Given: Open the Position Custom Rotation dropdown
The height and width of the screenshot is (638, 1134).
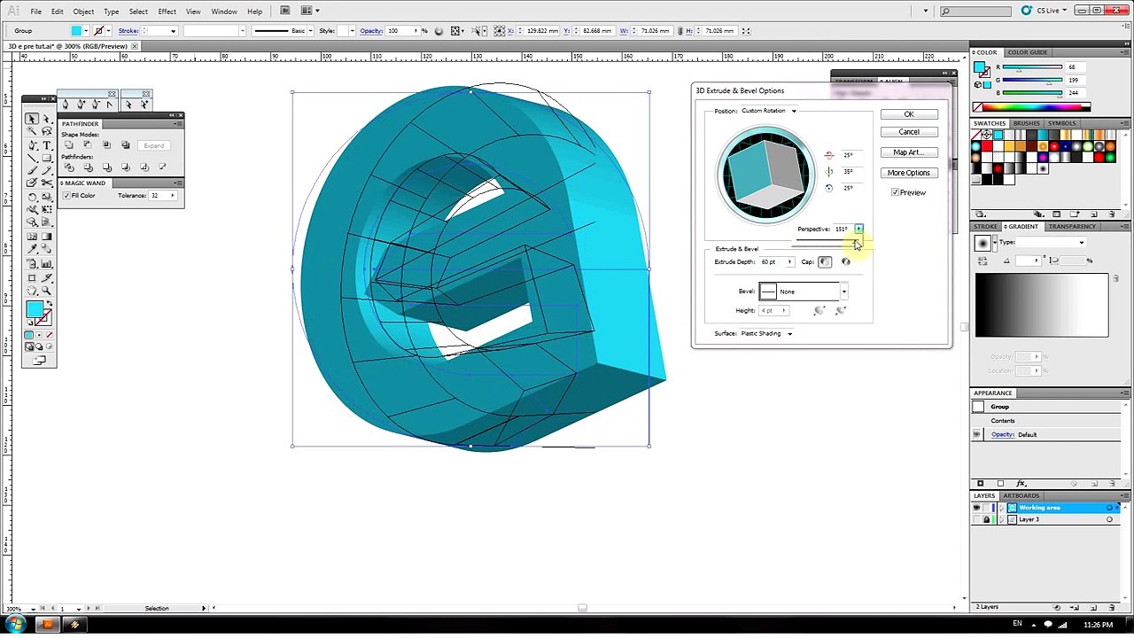Looking at the screenshot, I should [x=768, y=111].
